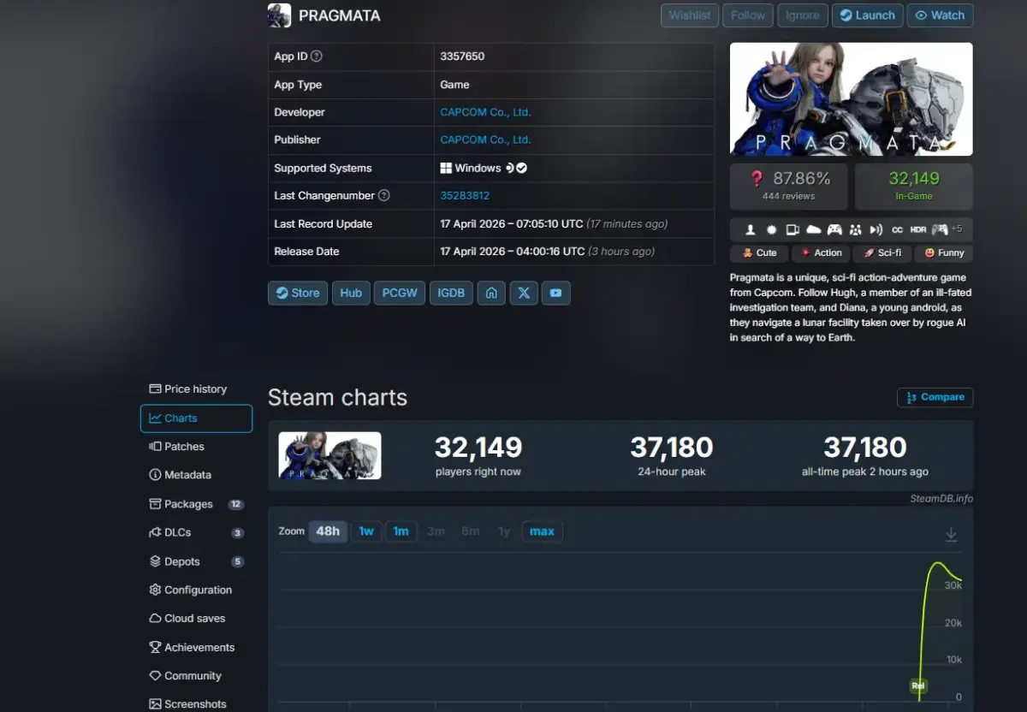Select the Action tag
The image size is (1027, 712).
pos(821,253)
